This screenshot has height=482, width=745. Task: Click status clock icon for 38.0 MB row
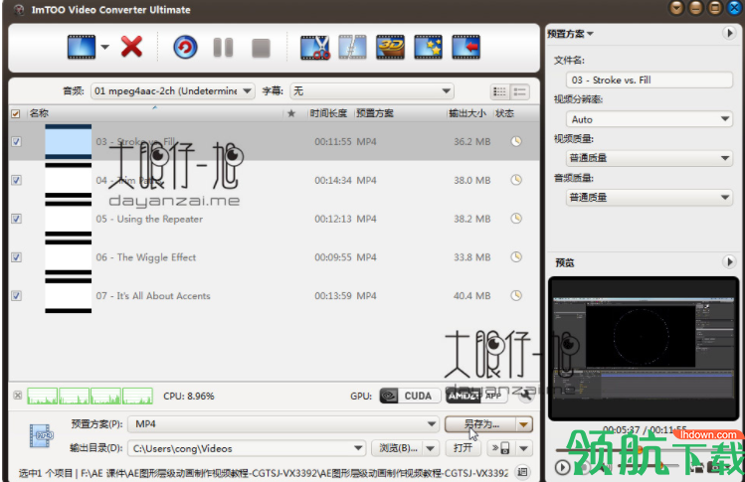[516, 180]
